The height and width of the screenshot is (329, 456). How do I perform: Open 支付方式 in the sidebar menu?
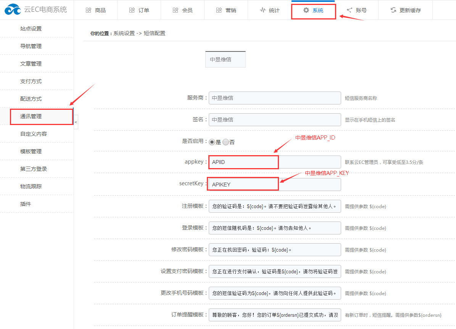31,81
